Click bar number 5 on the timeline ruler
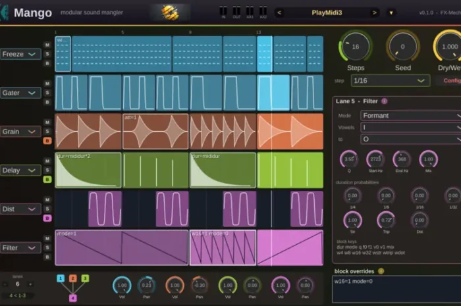Image resolution: width=461 pixels, height=306 pixels. (123, 32)
